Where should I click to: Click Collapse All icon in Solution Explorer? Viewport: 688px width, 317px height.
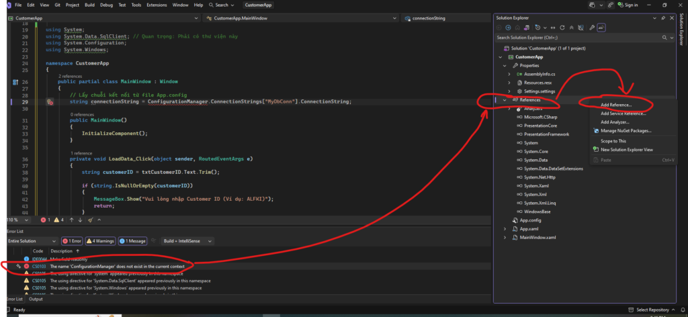[570, 28]
